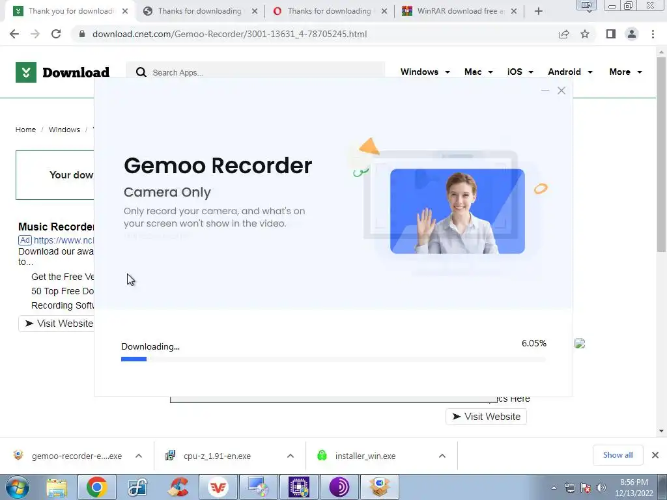Open CCleaner icon in taskbar
The image size is (667, 500).
[178, 487]
